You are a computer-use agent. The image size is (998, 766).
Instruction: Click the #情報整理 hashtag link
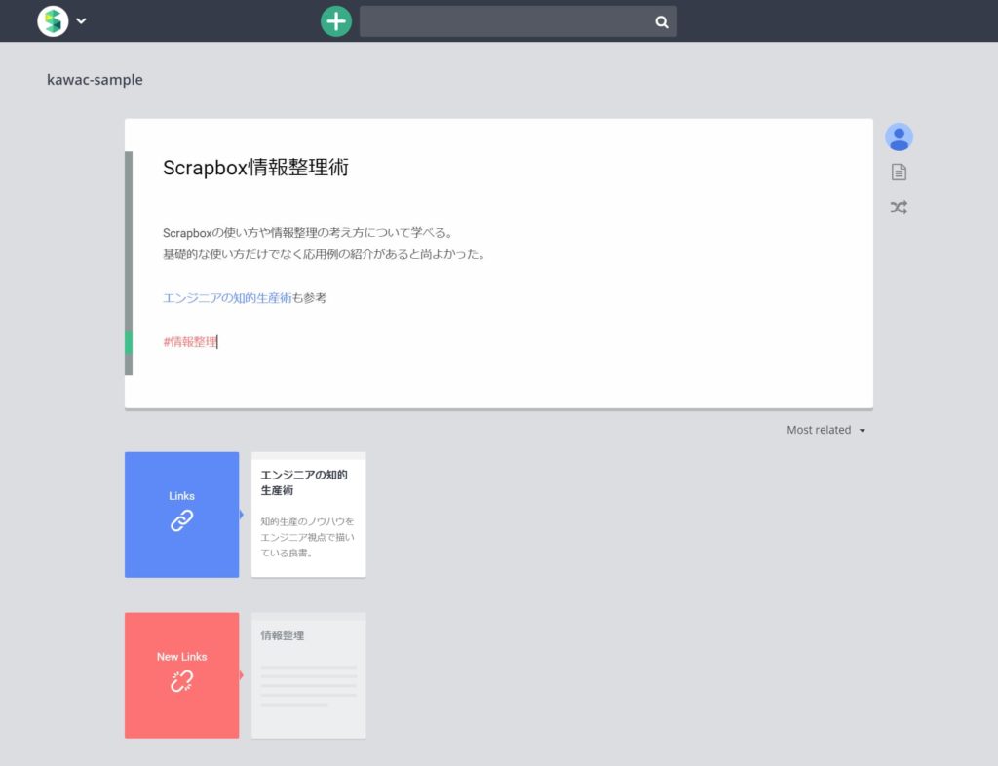190,342
